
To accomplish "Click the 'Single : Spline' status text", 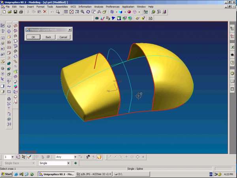I will 135,169.
